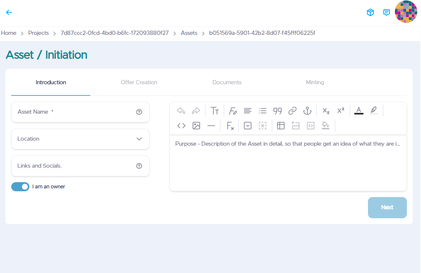This screenshot has width=421, height=273.
Task: Switch to the Offer Creation tab
Action: coord(139,82)
